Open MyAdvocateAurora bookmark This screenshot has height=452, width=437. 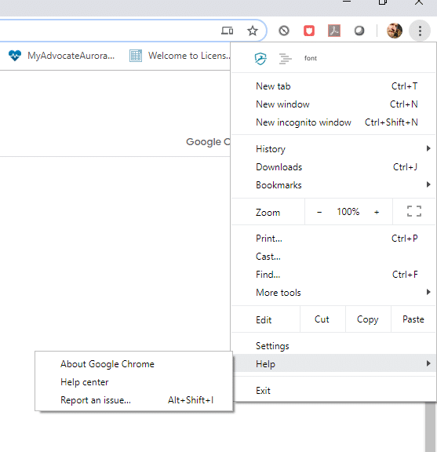pos(61,56)
